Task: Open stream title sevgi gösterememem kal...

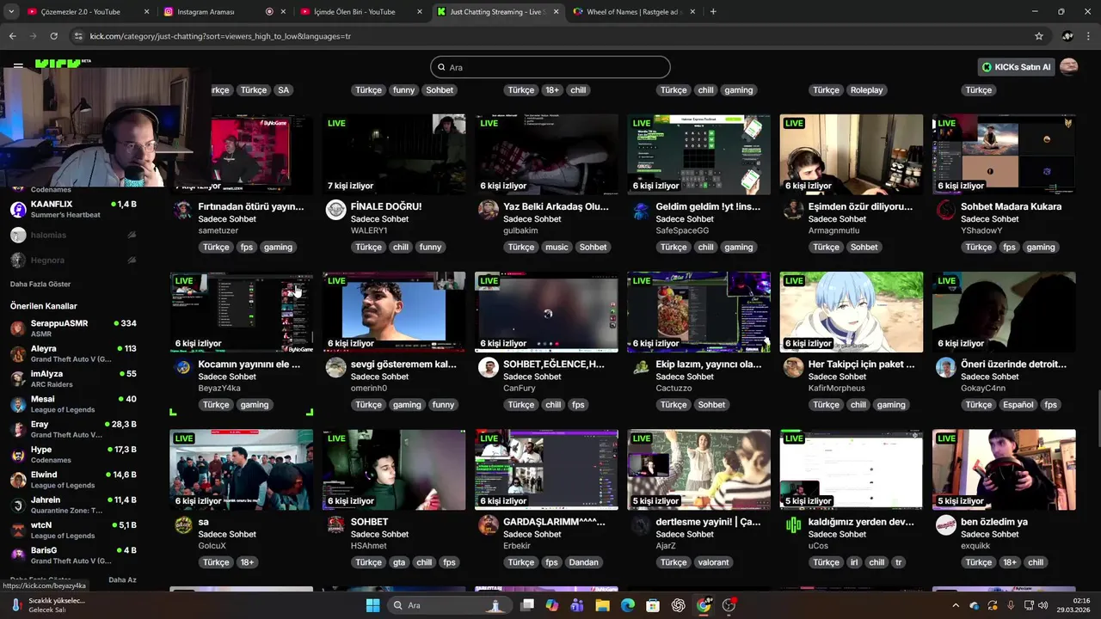Action: click(x=403, y=365)
